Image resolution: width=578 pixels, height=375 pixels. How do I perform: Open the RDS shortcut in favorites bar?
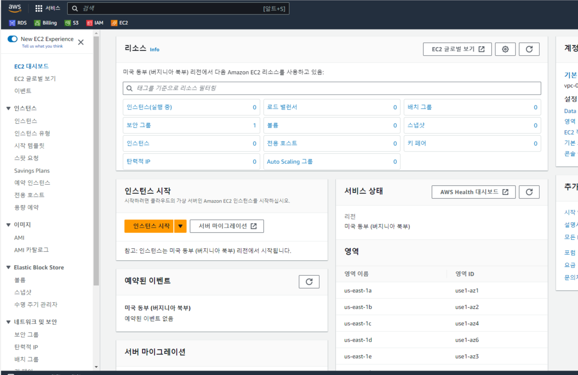[18, 23]
